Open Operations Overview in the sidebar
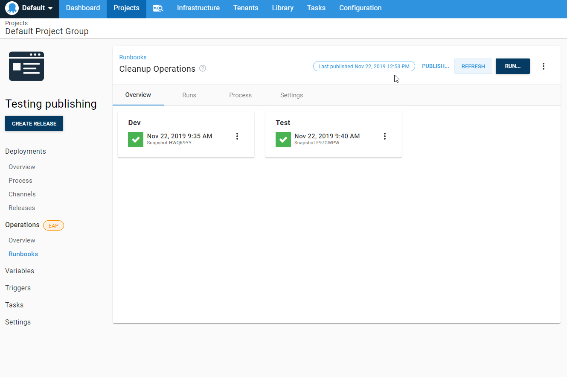Image resolution: width=567 pixels, height=377 pixels. (22, 240)
